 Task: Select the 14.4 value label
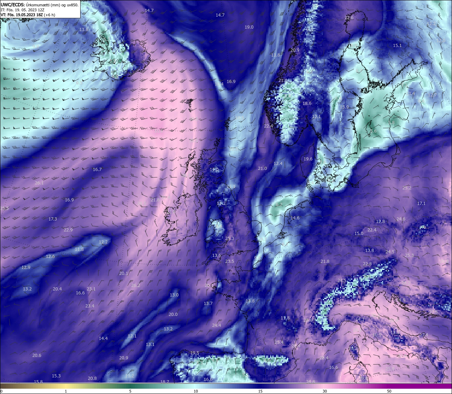(103, 339)
